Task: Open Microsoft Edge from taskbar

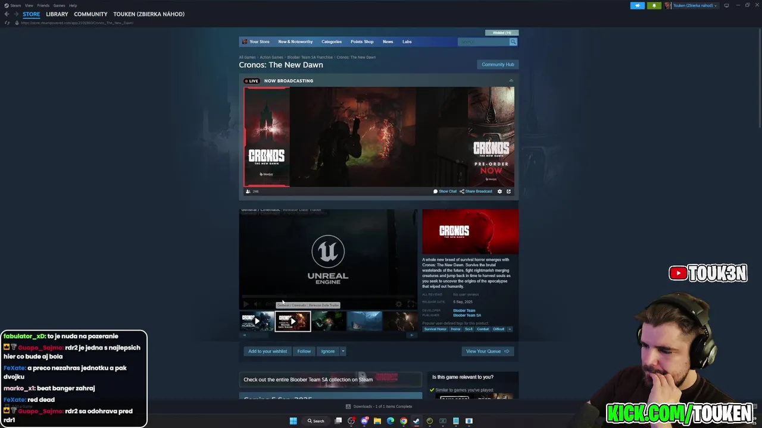Action: tap(391, 421)
